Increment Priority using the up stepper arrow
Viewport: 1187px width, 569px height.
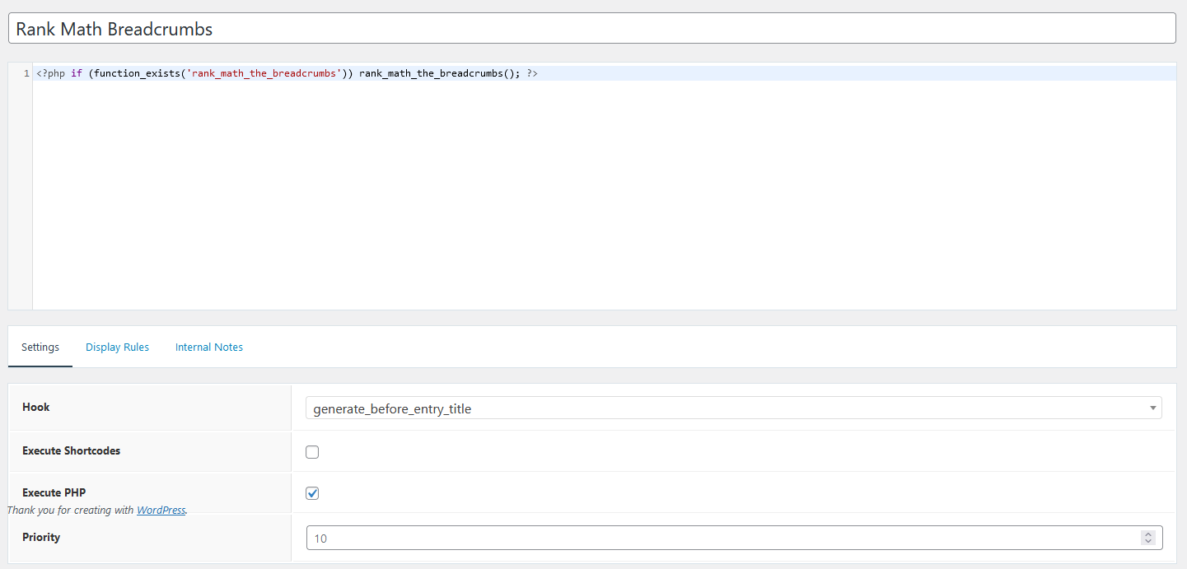[1148, 533]
